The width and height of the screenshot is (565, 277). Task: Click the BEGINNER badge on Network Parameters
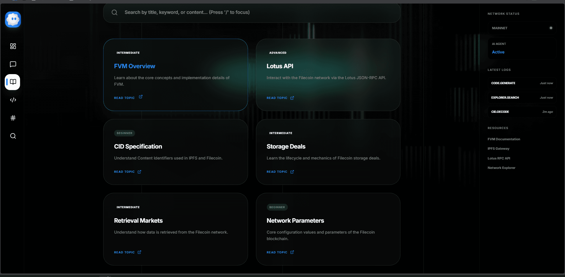point(277,207)
